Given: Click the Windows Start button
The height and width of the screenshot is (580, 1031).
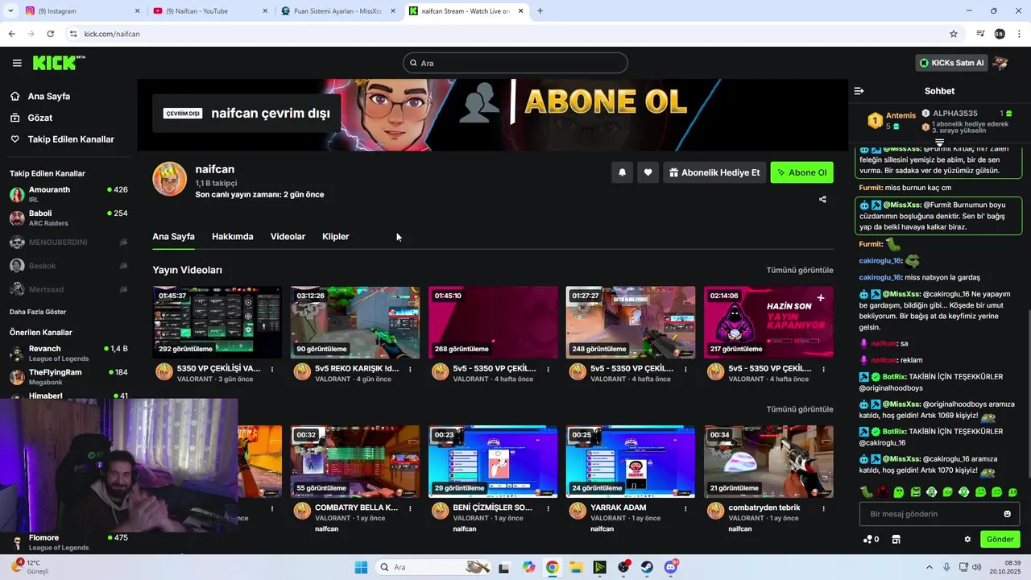Looking at the screenshot, I should [361, 567].
